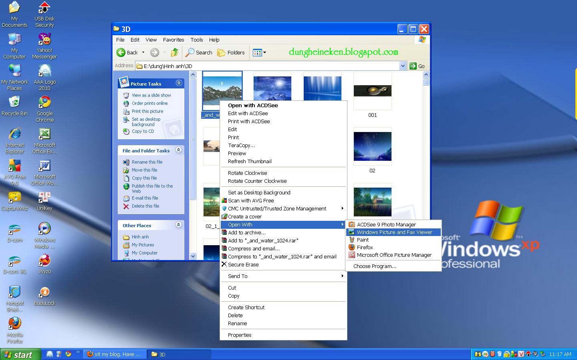Viewport: 577px width, 360px height.
Task: Open the Views dropdown in toolbar
Action: 259,52
